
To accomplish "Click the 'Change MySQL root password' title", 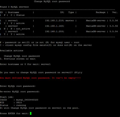I will click(x=52, y=2).
